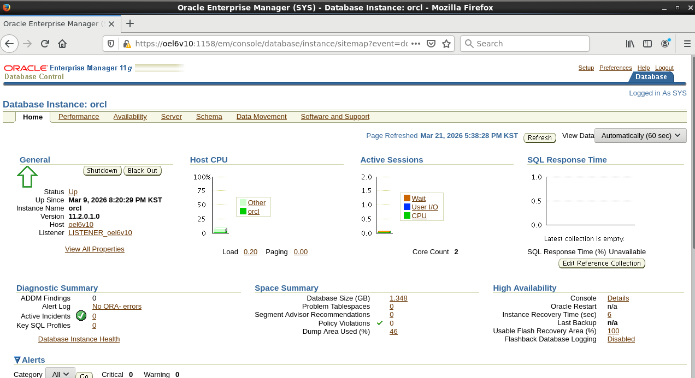Open the Firefox account icon
The width and height of the screenshot is (695, 378).
(665, 43)
